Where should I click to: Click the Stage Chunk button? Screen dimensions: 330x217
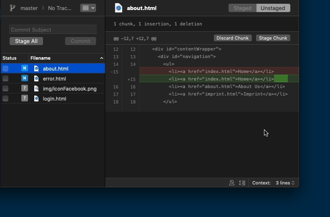(x=273, y=38)
